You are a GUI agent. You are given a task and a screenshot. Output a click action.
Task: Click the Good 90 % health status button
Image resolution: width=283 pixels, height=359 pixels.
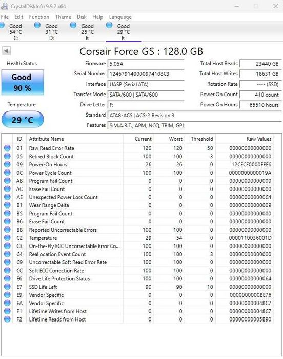(x=23, y=82)
